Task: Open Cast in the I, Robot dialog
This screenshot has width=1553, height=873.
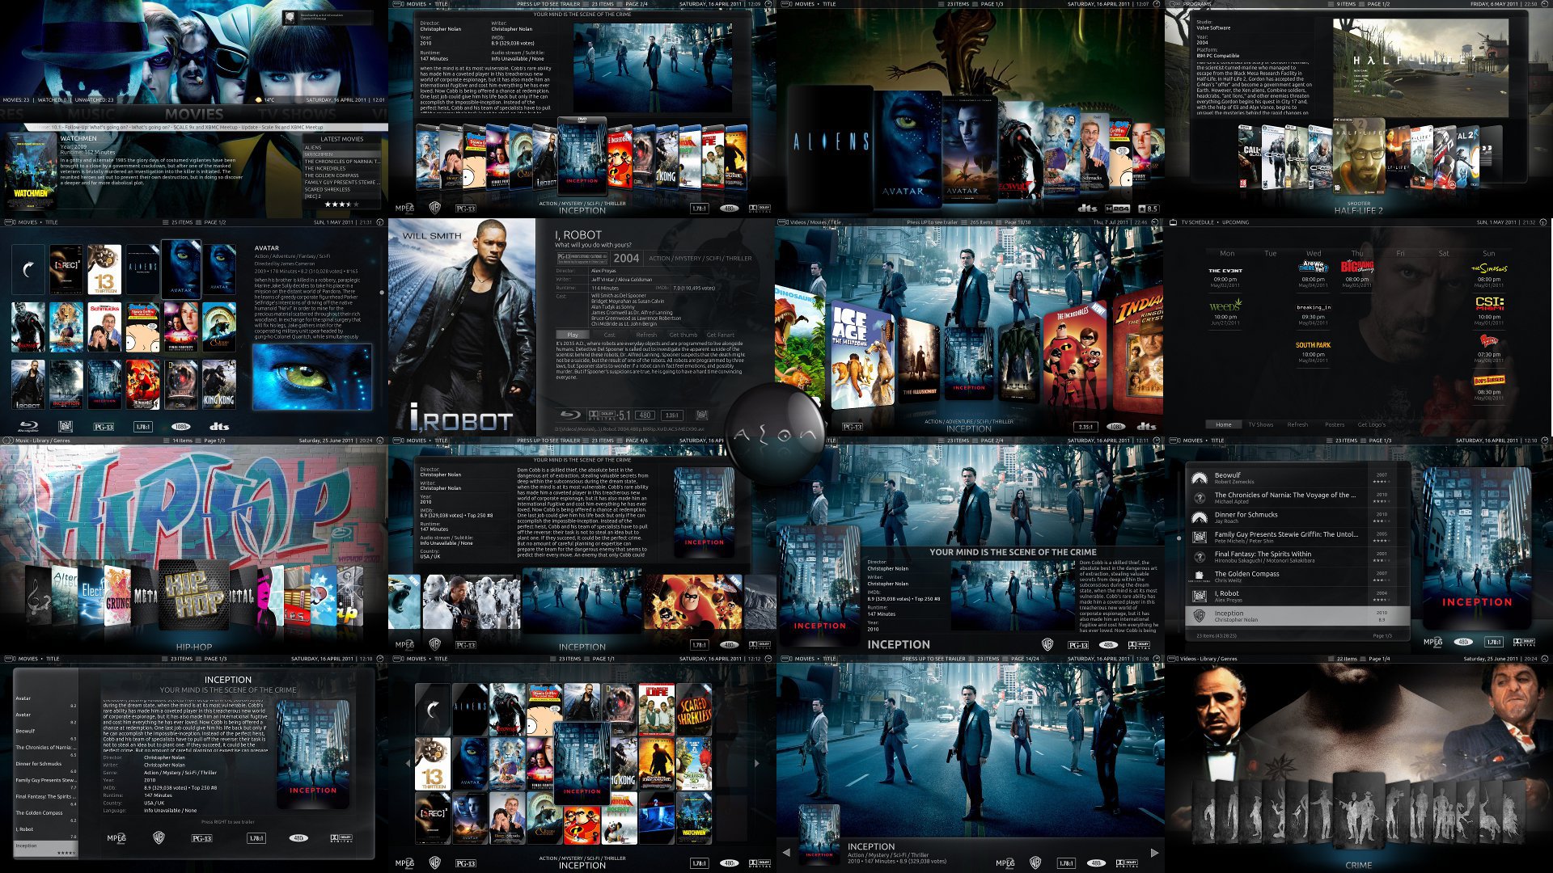Action: pyautogui.click(x=609, y=335)
